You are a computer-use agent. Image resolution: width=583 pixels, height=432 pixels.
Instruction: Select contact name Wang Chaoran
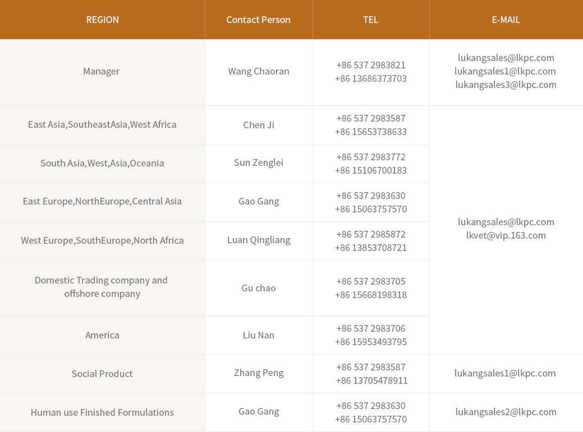(259, 71)
